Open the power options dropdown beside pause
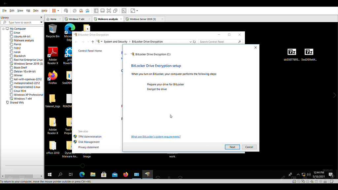 point(58,11)
